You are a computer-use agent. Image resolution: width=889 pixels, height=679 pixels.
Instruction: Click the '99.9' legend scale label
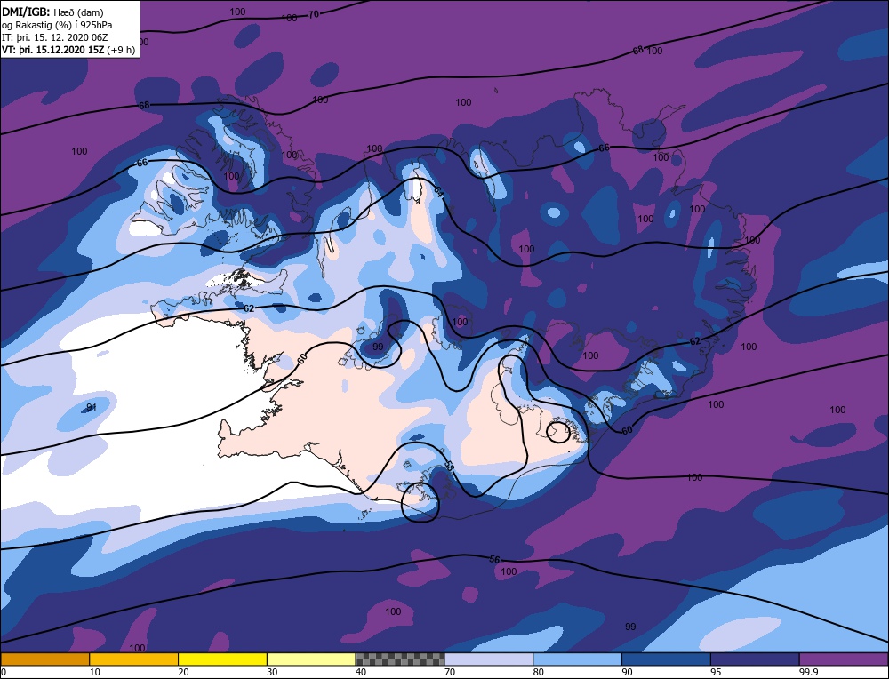(x=808, y=672)
